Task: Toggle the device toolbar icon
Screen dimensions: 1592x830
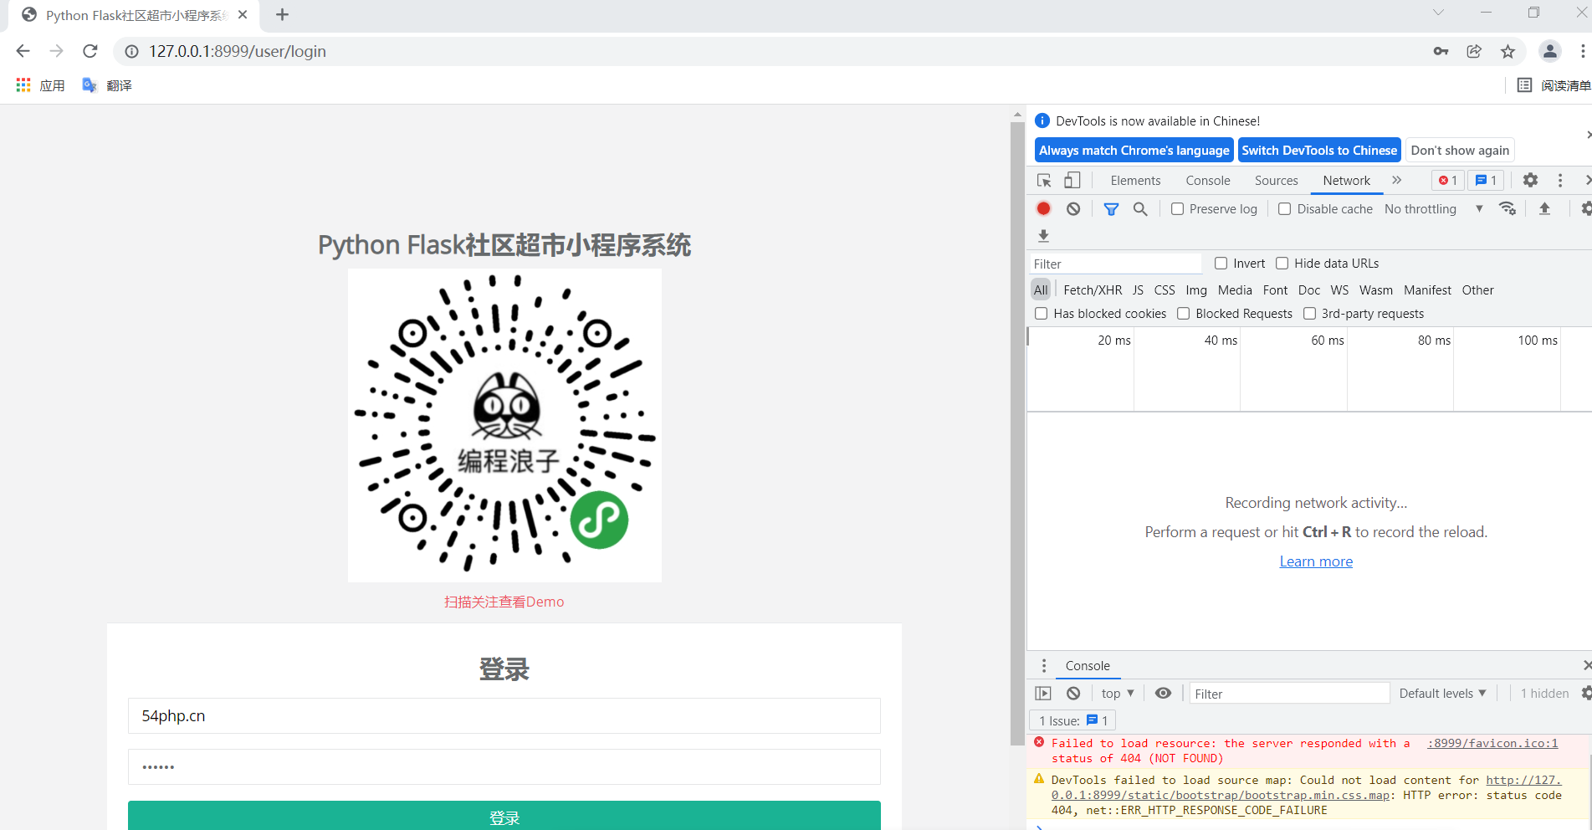Action: pyautogui.click(x=1072, y=180)
